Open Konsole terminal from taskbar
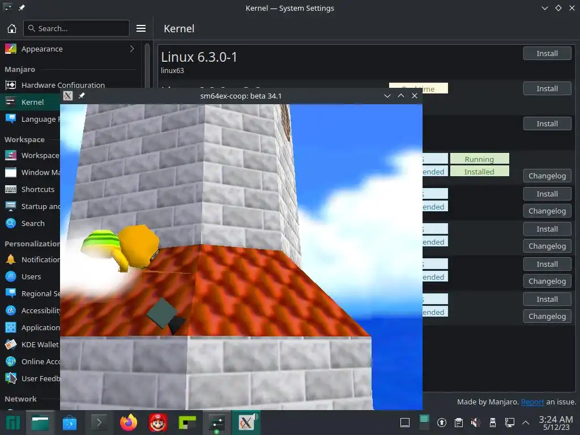580x435 pixels. tap(99, 423)
